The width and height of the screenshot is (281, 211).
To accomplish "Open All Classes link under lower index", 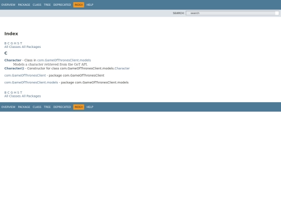I will point(12,96).
